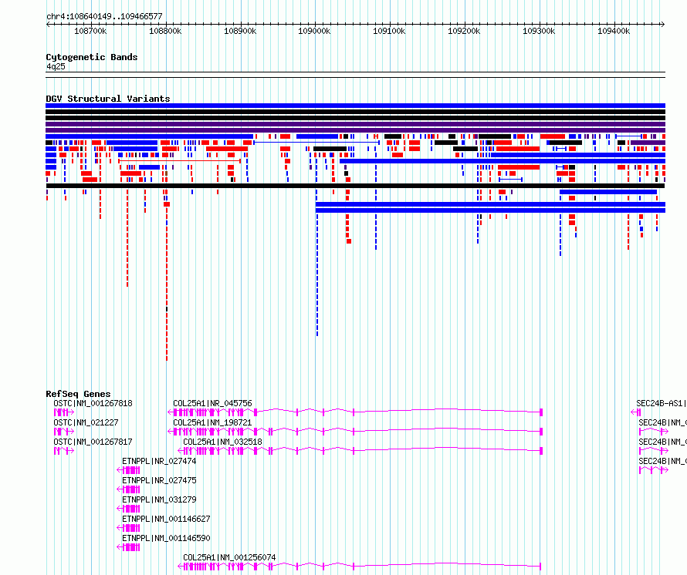The height and width of the screenshot is (575, 687).
Task: Open the COL25A1|NR_045756 transcript label
Action: click(212, 403)
